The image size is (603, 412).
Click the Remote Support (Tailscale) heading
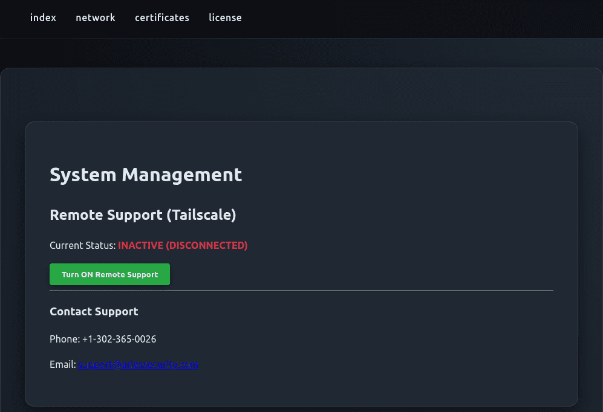coord(143,215)
